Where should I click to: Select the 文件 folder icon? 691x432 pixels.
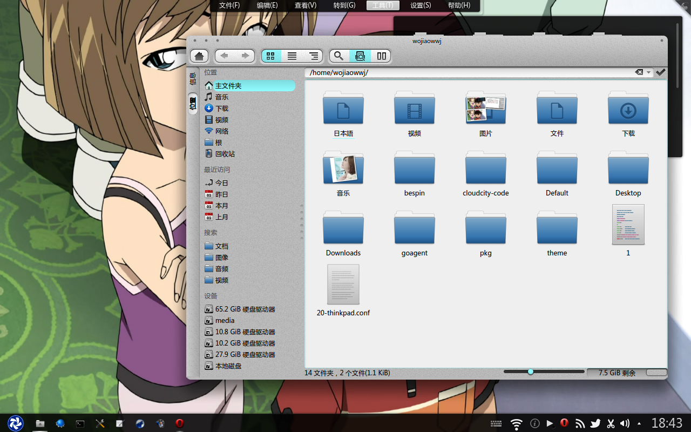557,108
